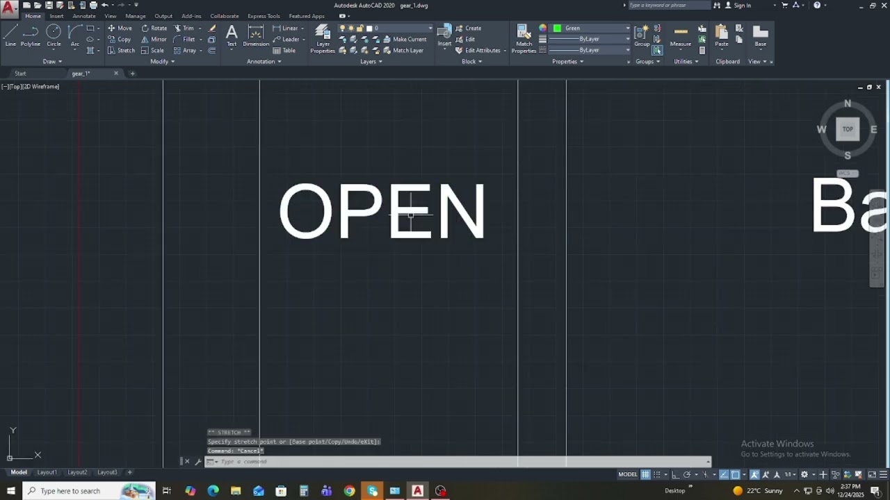Click Match Properties tool
Screen dimensions: 890x500
[524, 38]
